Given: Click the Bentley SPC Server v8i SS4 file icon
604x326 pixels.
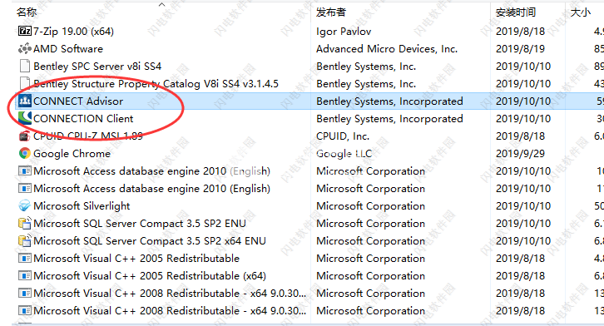Looking at the screenshot, I should pyautogui.click(x=25, y=66).
